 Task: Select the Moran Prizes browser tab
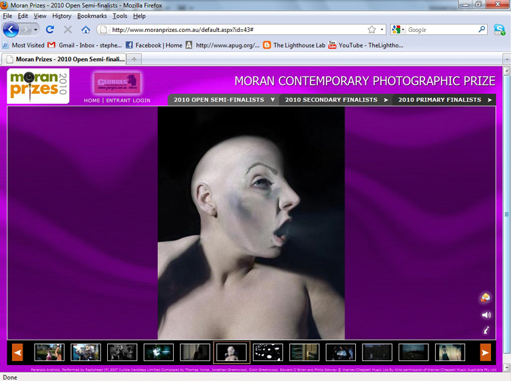(64, 59)
